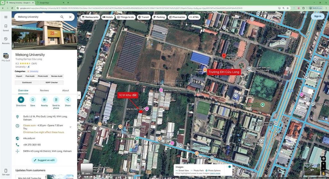The width and height of the screenshot is (329, 179).
Task: Reload the browser page
Action: click(x=12, y=8)
